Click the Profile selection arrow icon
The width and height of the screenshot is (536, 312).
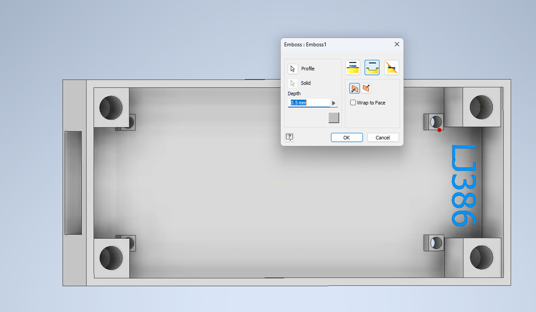(x=293, y=69)
